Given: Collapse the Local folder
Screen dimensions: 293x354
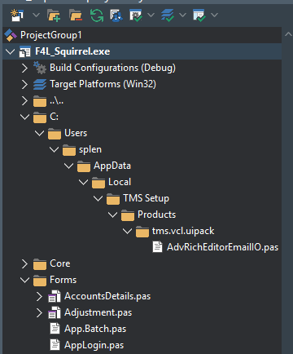Looking at the screenshot, I should point(83,182).
